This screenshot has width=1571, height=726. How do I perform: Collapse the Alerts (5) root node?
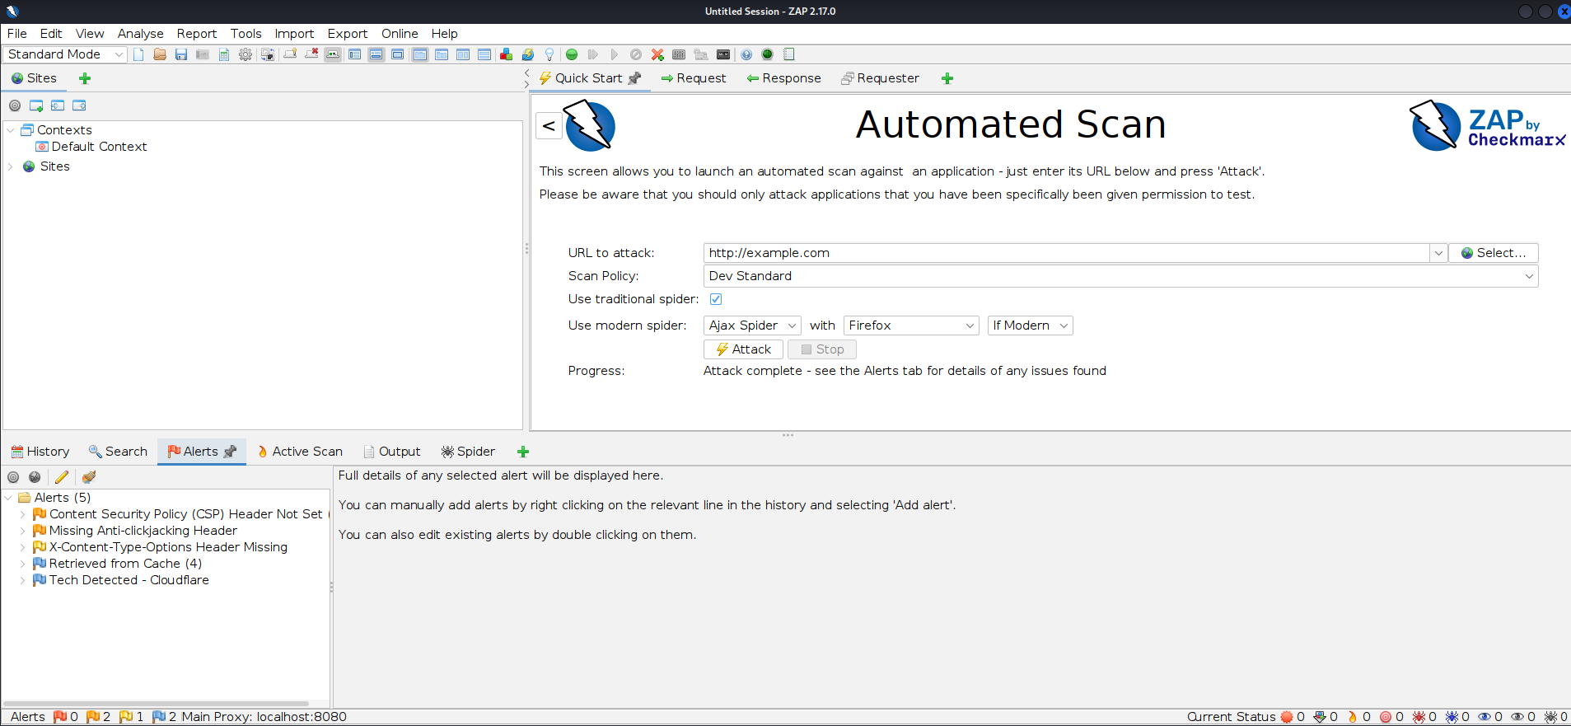click(8, 498)
